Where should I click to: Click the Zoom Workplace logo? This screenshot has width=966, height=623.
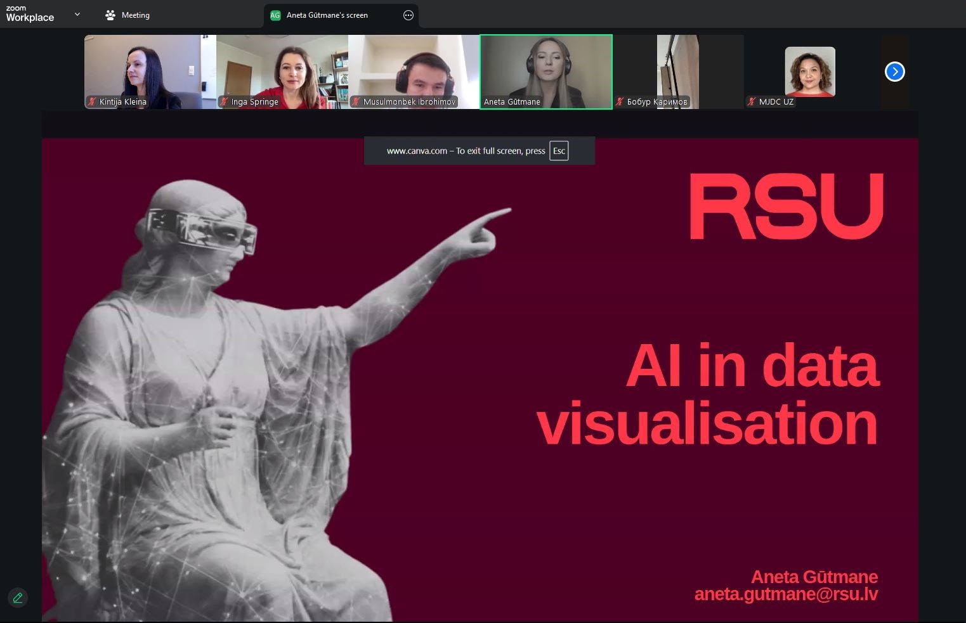tap(30, 14)
